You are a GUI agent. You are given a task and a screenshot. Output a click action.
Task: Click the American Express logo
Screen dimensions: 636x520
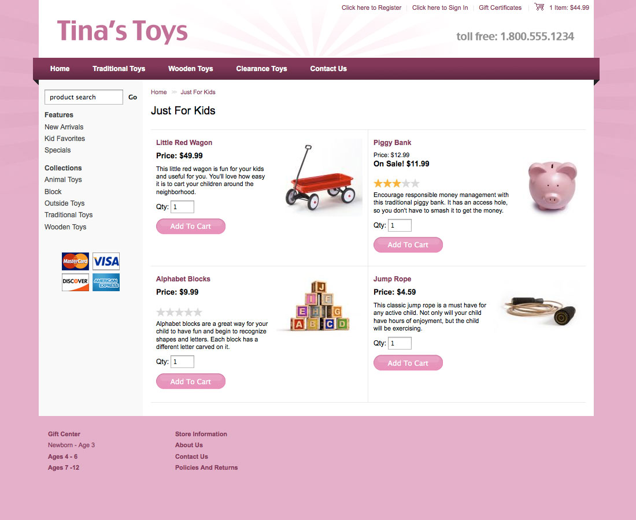click(x=106, y=282)
